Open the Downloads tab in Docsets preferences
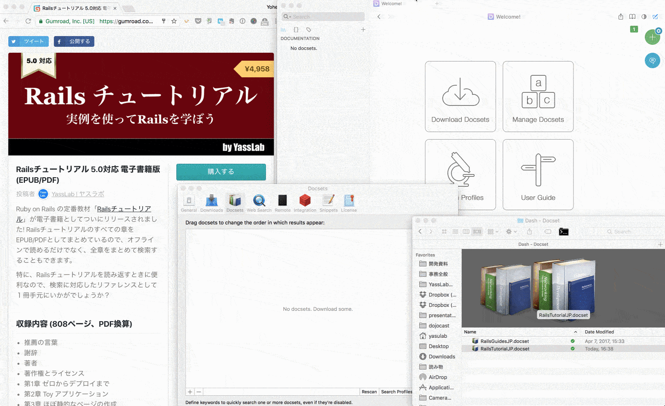Viewport: 665px width, 406px height. [212, 203]
